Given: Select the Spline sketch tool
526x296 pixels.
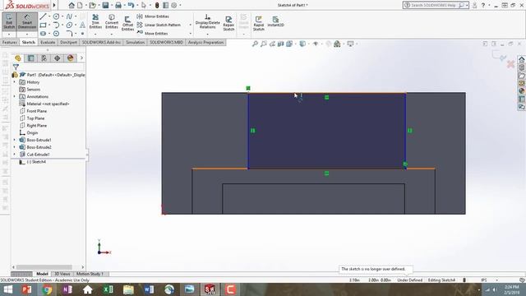Looking at the screenshot, I should point(69,16).
